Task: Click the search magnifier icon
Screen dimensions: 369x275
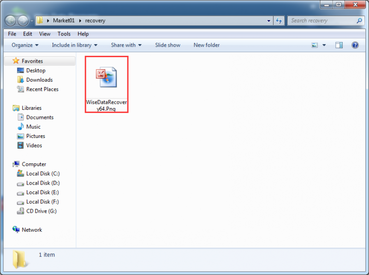Action: 359,21
